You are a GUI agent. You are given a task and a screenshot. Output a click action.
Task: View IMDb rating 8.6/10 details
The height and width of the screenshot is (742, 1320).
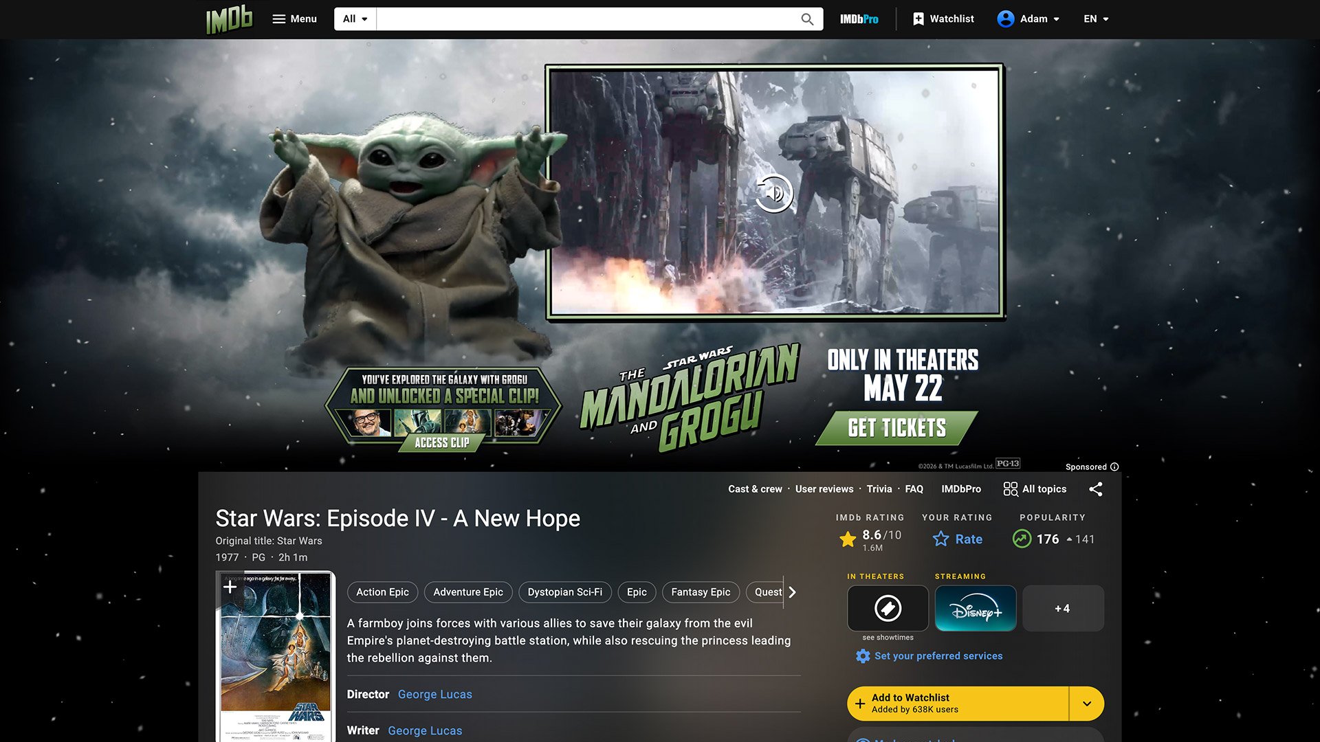coord(870,539)
